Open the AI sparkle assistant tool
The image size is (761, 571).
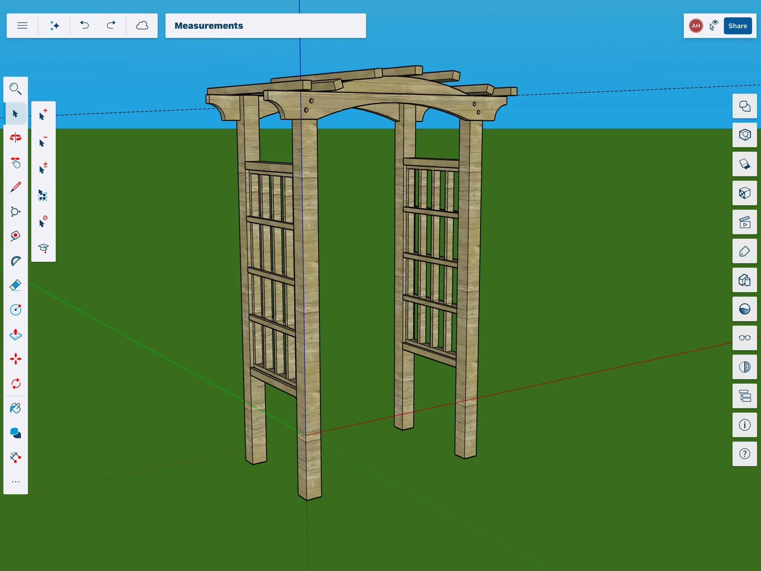point(54,26)
